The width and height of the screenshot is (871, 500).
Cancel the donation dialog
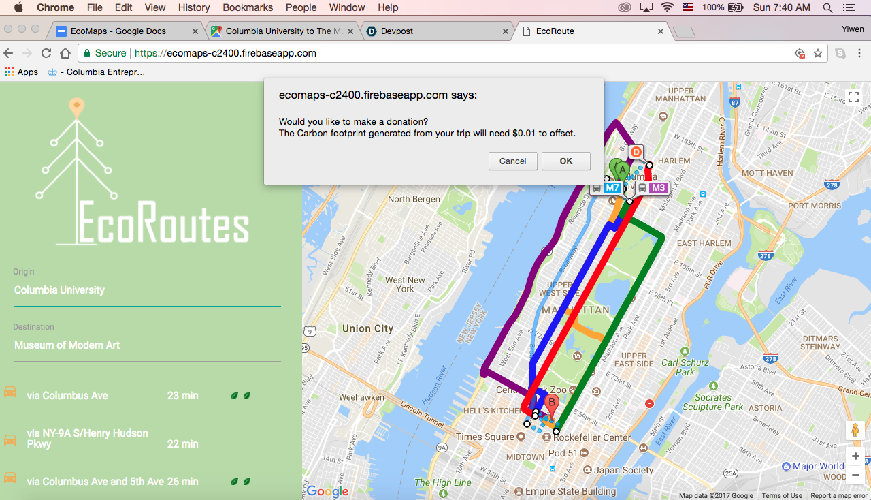pyautogui.click(x=512, y=161)
